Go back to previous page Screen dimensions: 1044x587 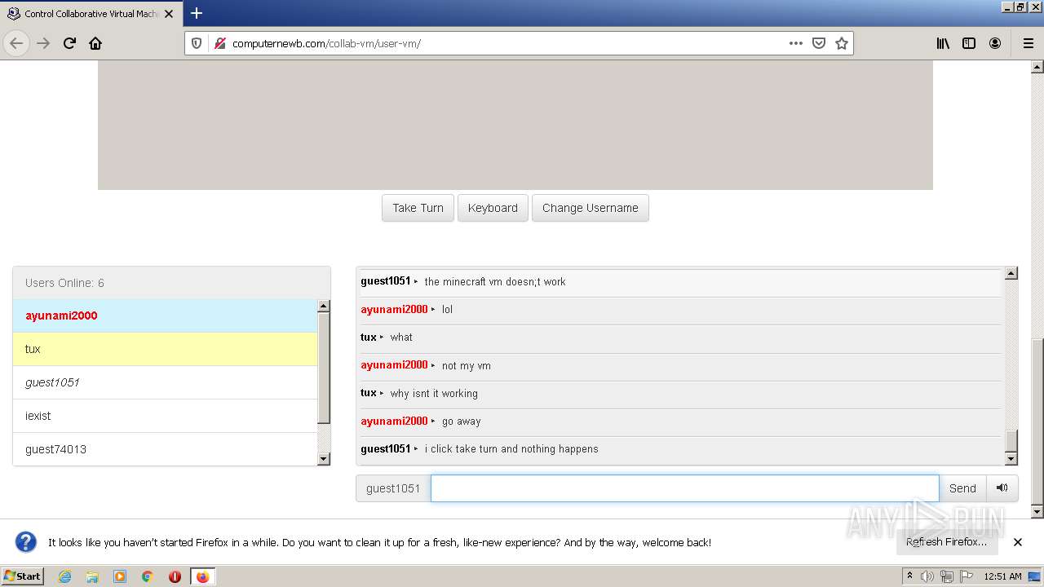16,43
